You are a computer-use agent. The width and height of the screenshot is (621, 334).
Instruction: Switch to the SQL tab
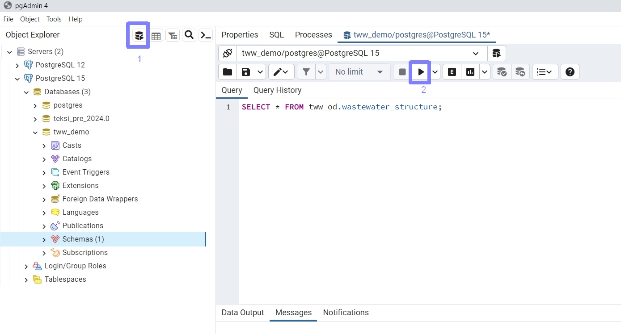[x=276, y=35]
